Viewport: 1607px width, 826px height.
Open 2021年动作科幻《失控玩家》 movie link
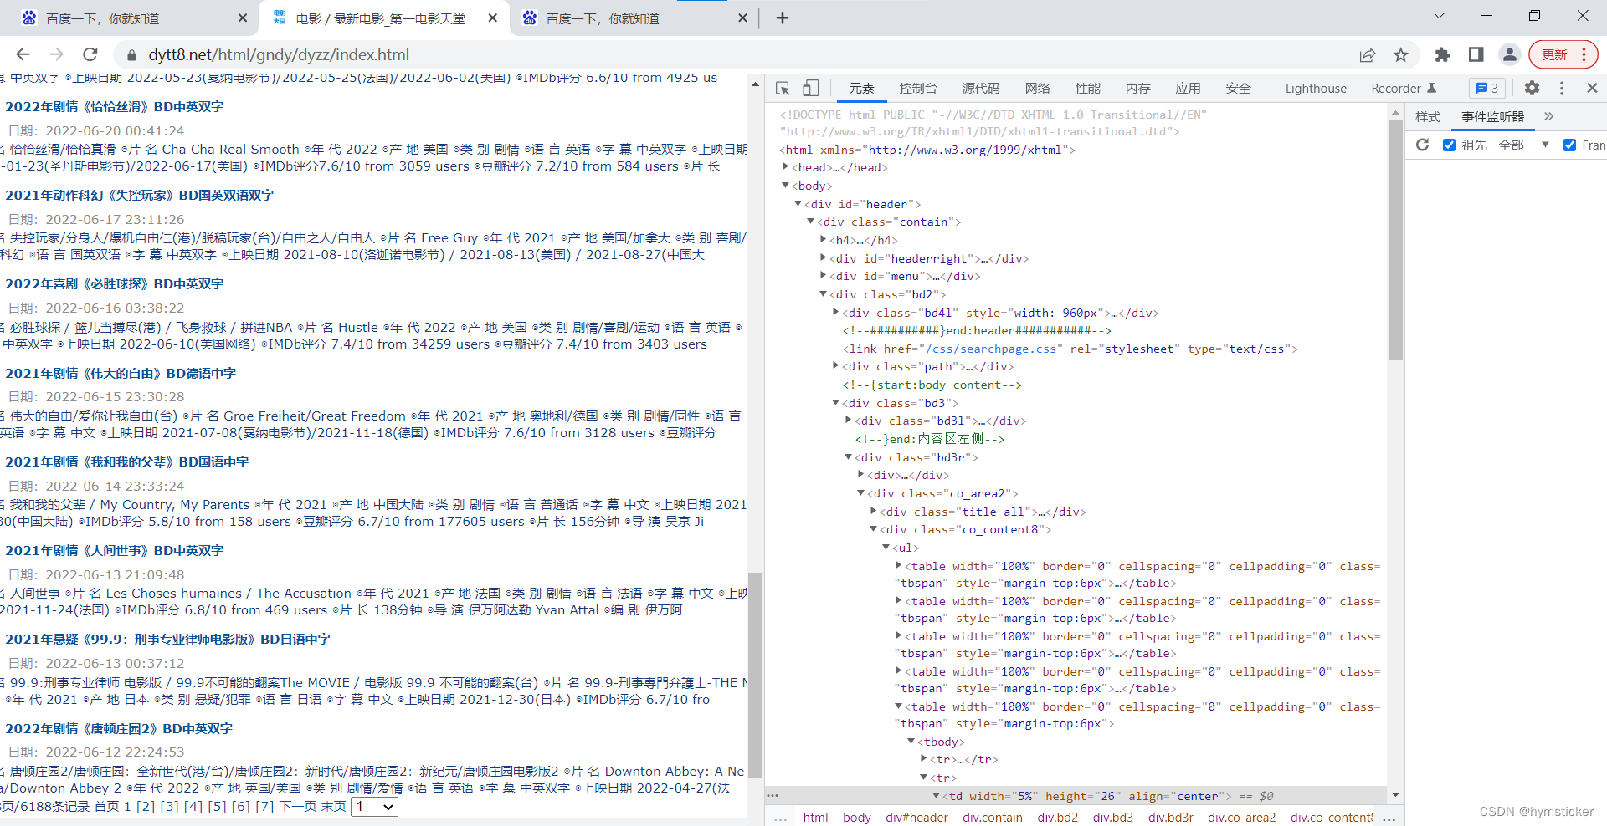(140, 196)
